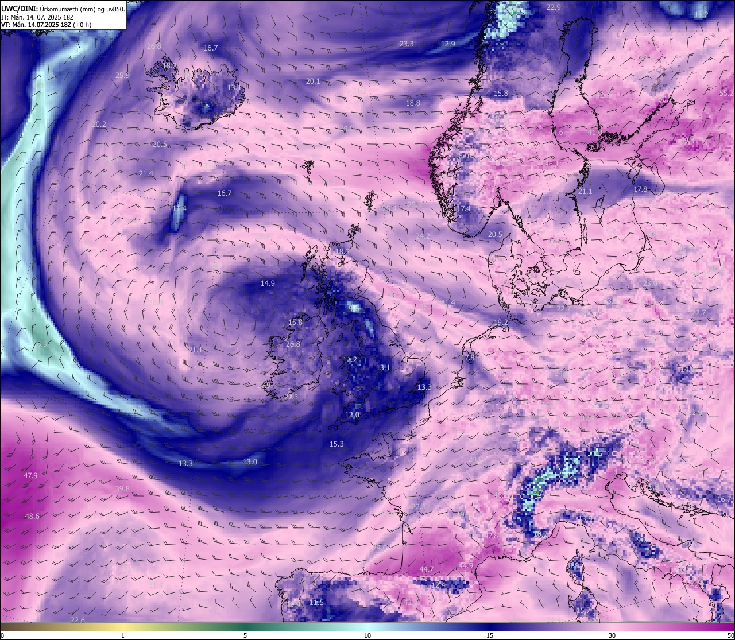735x640 pixels.
Task: Click the 18.8 value label
Action: pyautogui.click(x=413, y=103)
